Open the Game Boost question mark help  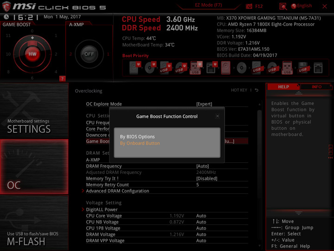[62, 79]
